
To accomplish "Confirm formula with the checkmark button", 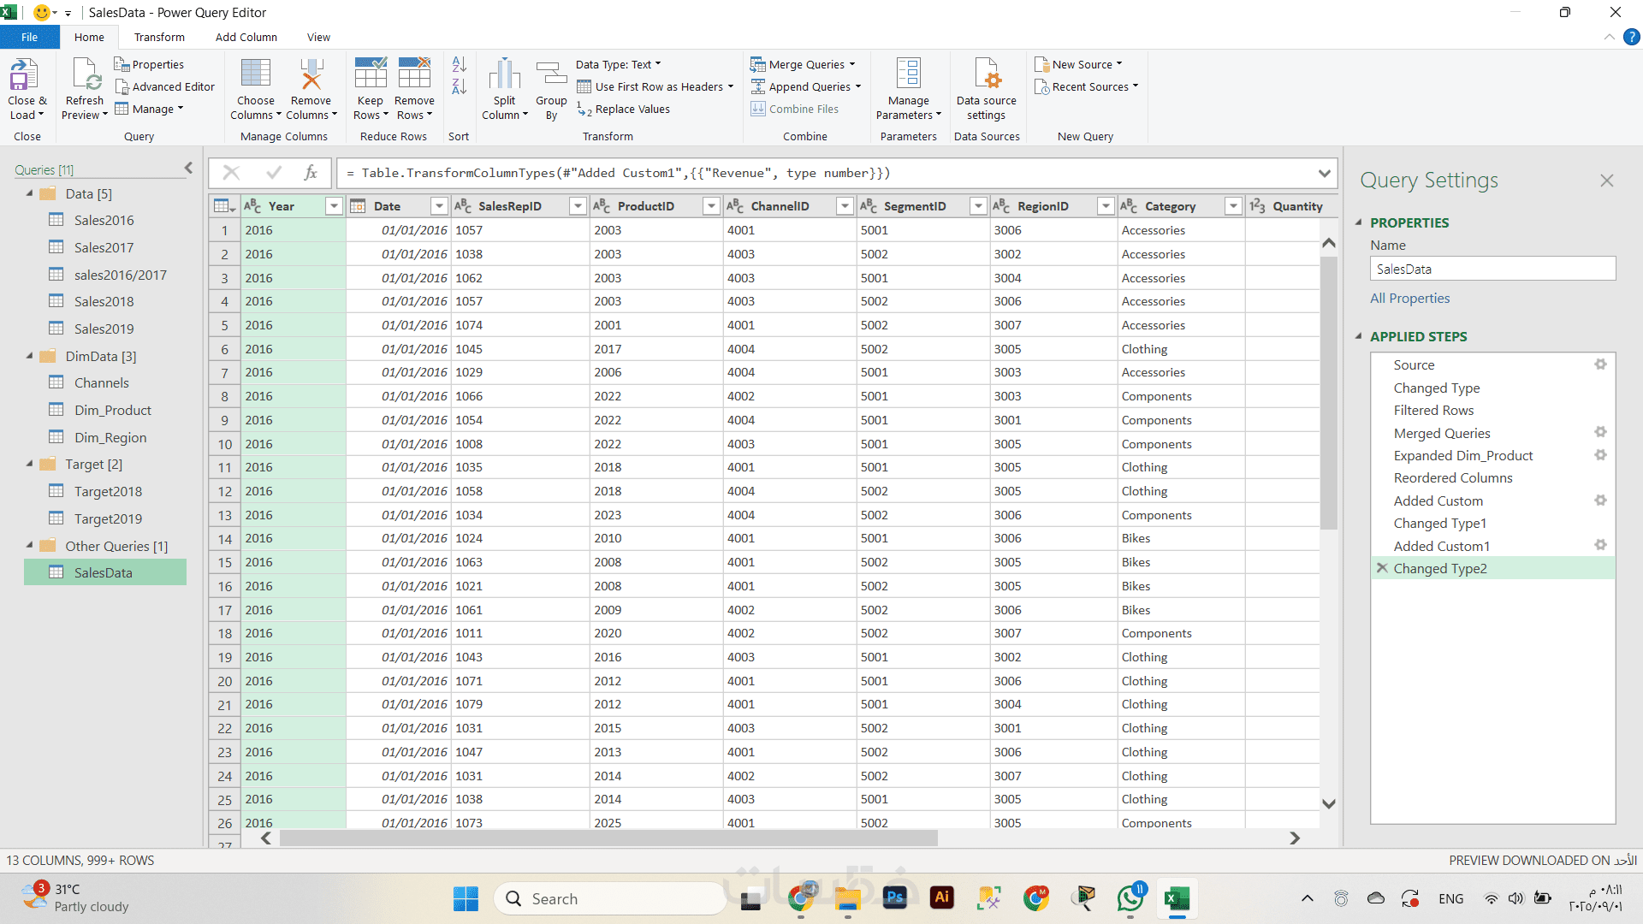I will point(274,173).
